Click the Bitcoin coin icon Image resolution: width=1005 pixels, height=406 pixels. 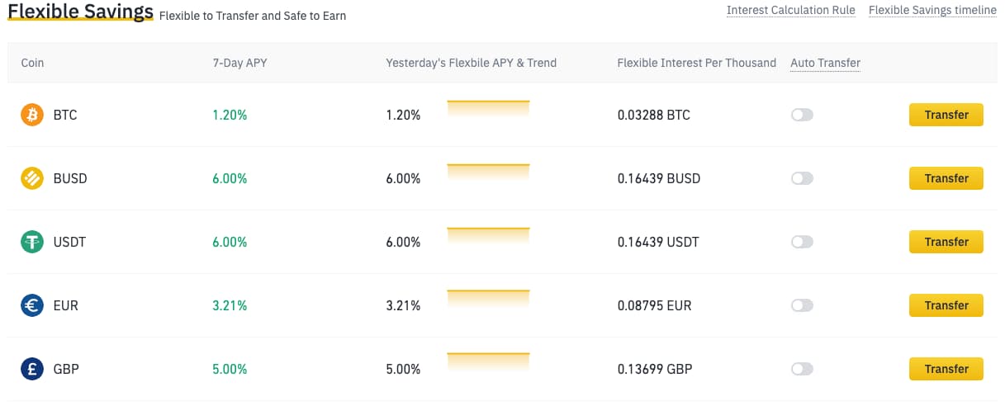click(32, 115)
